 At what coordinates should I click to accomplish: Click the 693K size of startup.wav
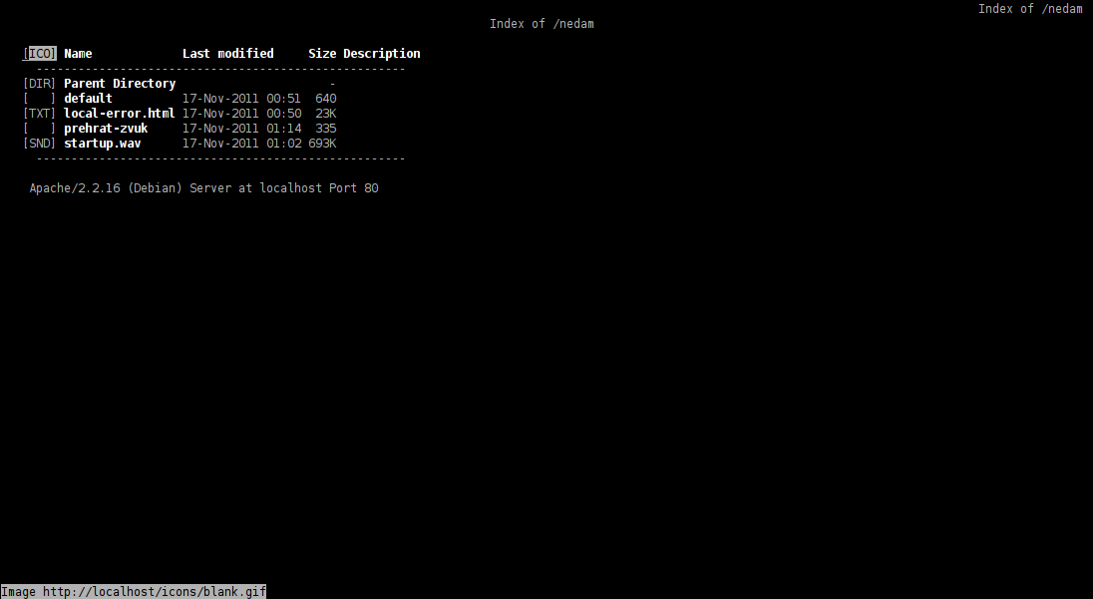[322, 144]
